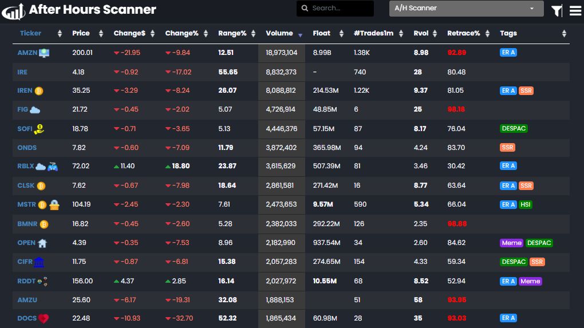Click the ER A tag in DOCS row
The width and height of the screenshot is (584, 328).
pos(508,318)
